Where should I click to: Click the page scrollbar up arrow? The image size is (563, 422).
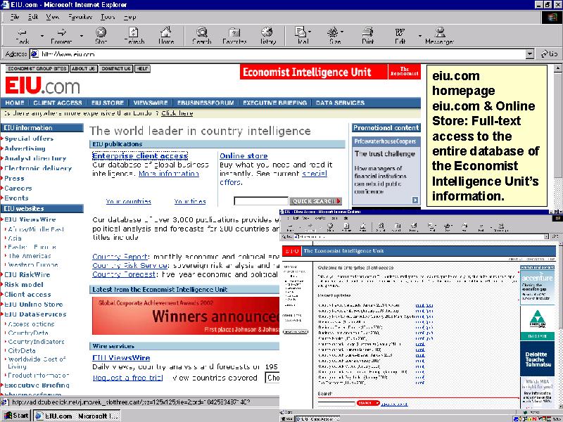coord(558,68)
